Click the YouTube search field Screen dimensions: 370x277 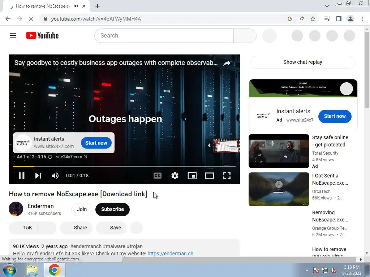click(x=164, y=36)
